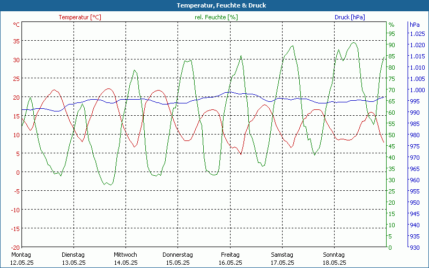Click humidity axis value 85
Image resolution: width=429 pixels, height=268 pixels.
coord(392,56)
